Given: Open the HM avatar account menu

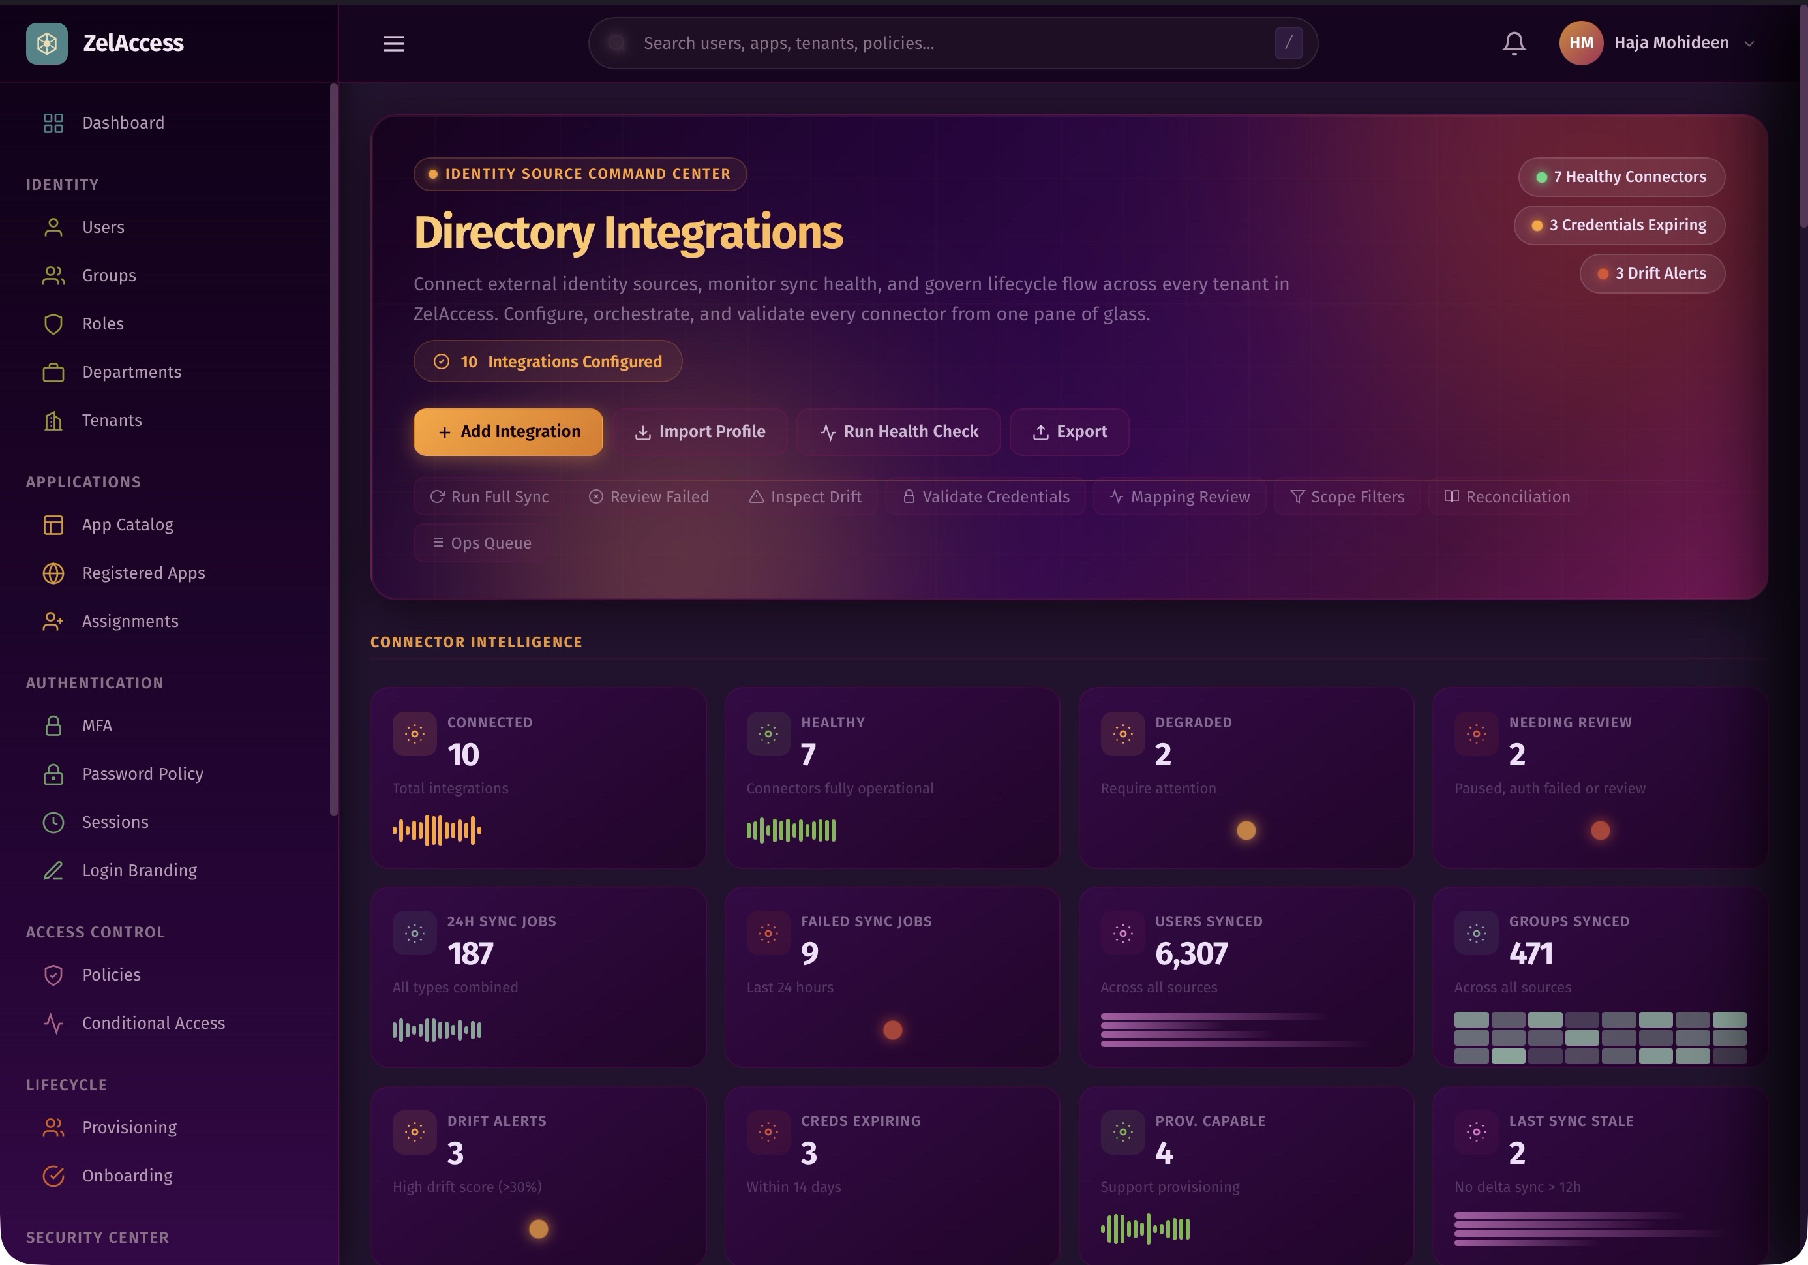Looking at the screenshot, I should click(x=1580, y=43).
